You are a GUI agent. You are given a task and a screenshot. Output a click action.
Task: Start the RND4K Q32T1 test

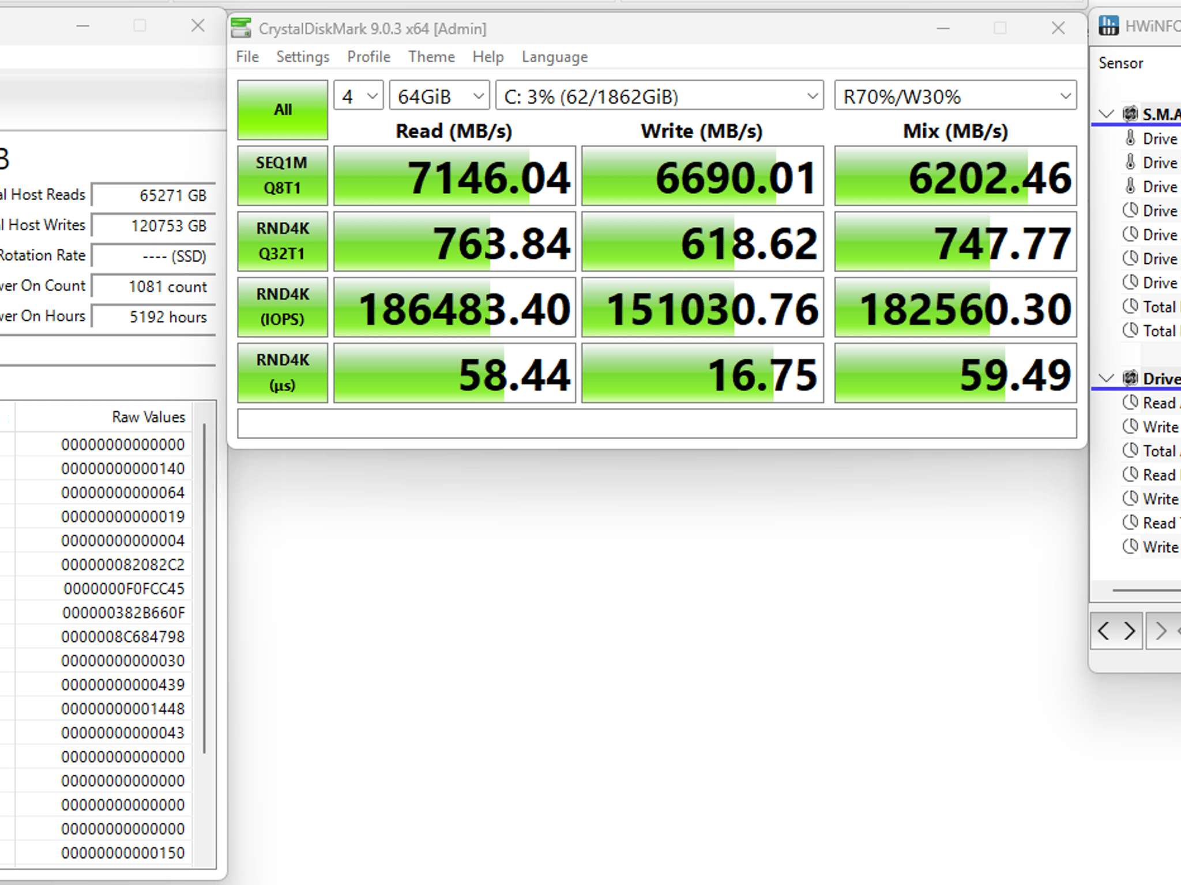pos(283,241)
